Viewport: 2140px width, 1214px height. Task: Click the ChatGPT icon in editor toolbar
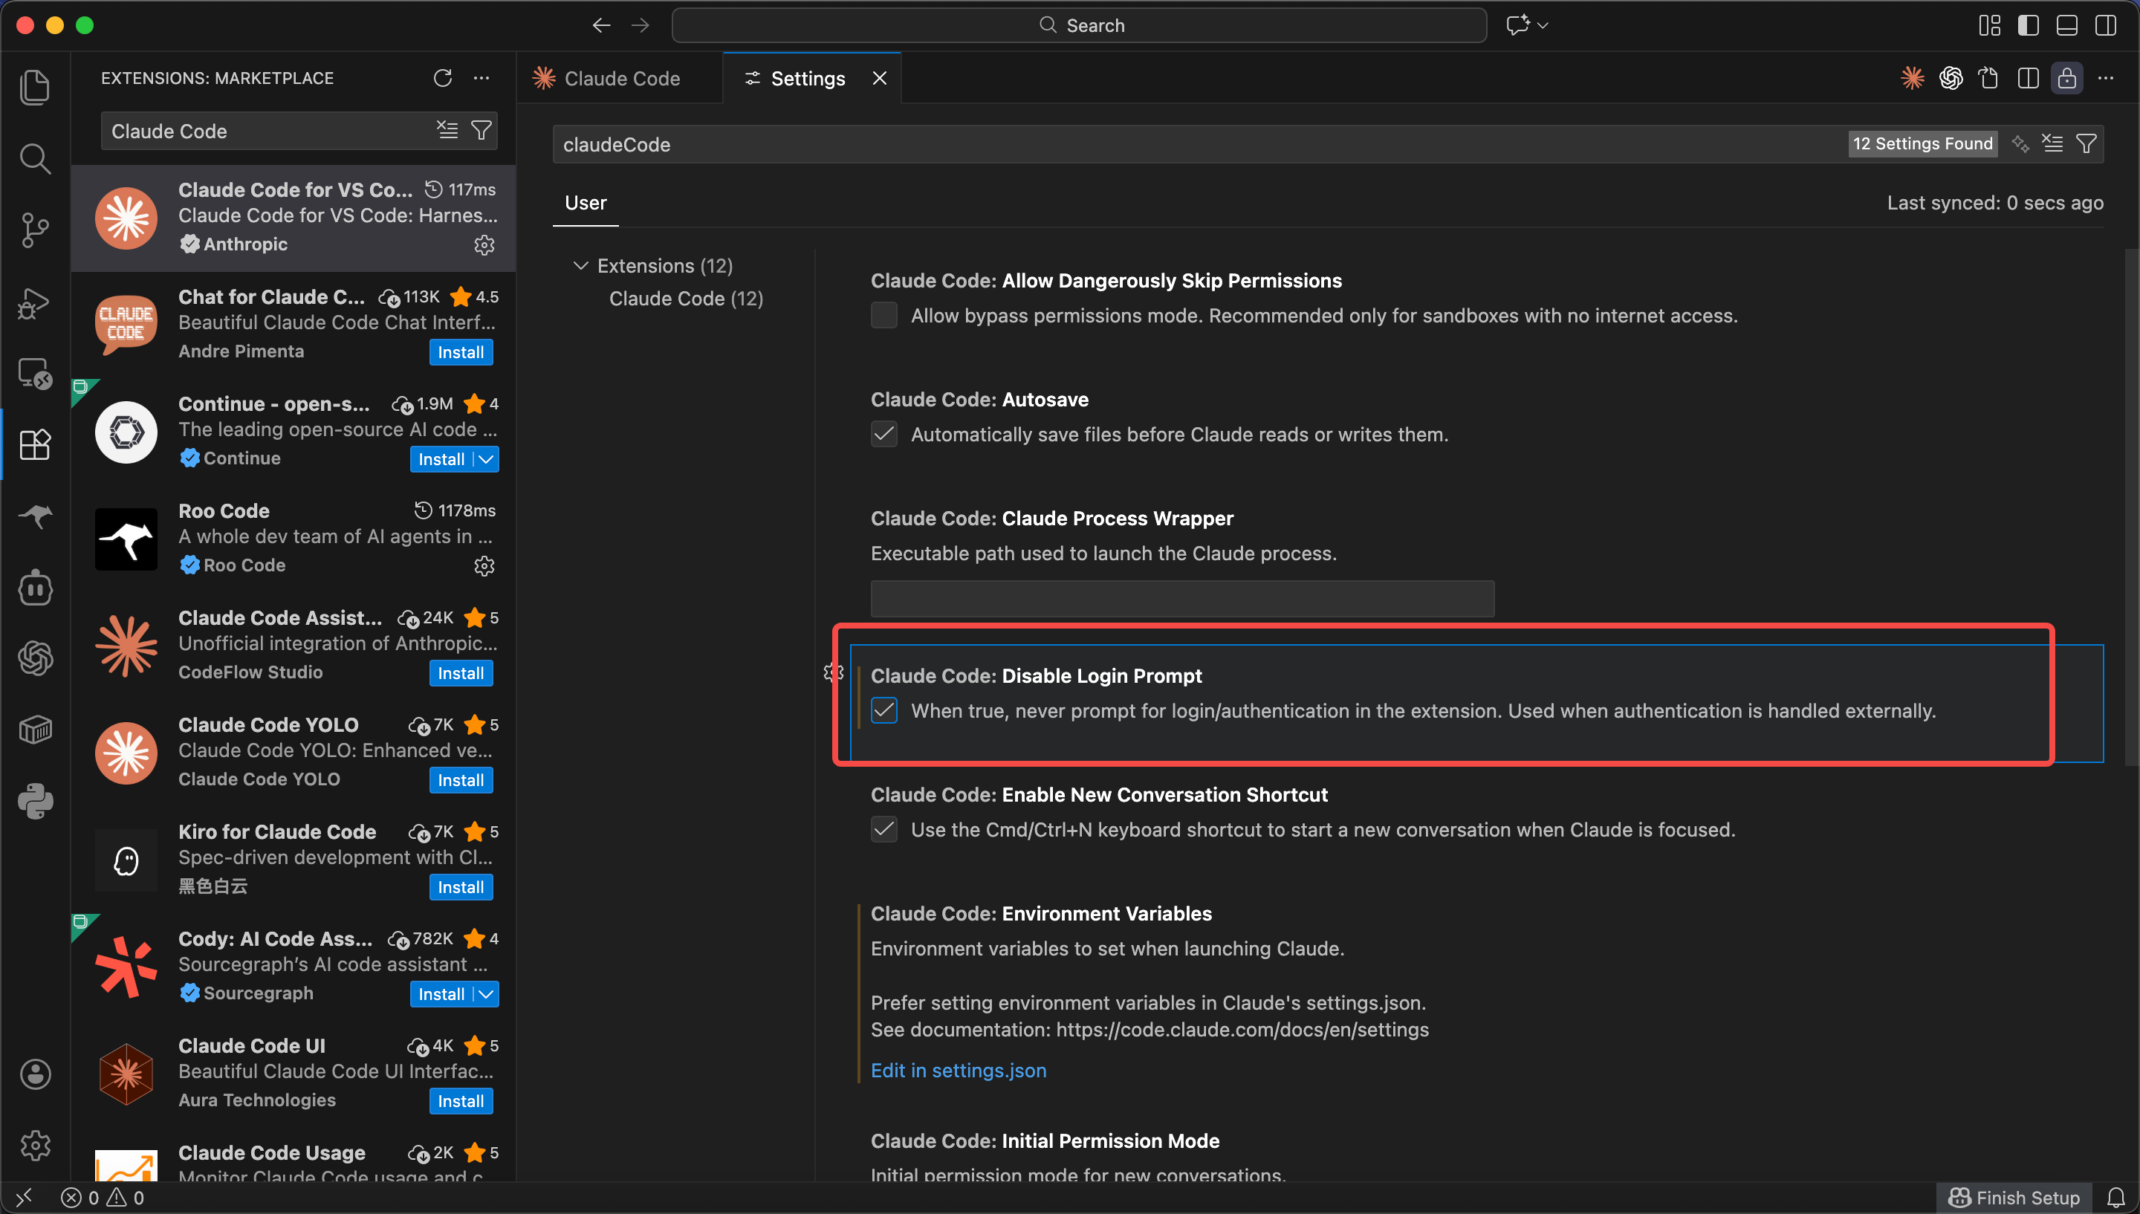tap(1951, 77)
